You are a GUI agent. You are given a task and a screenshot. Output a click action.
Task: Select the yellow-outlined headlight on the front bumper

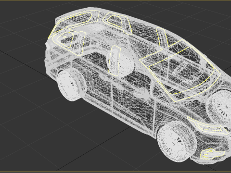[208, 125]
